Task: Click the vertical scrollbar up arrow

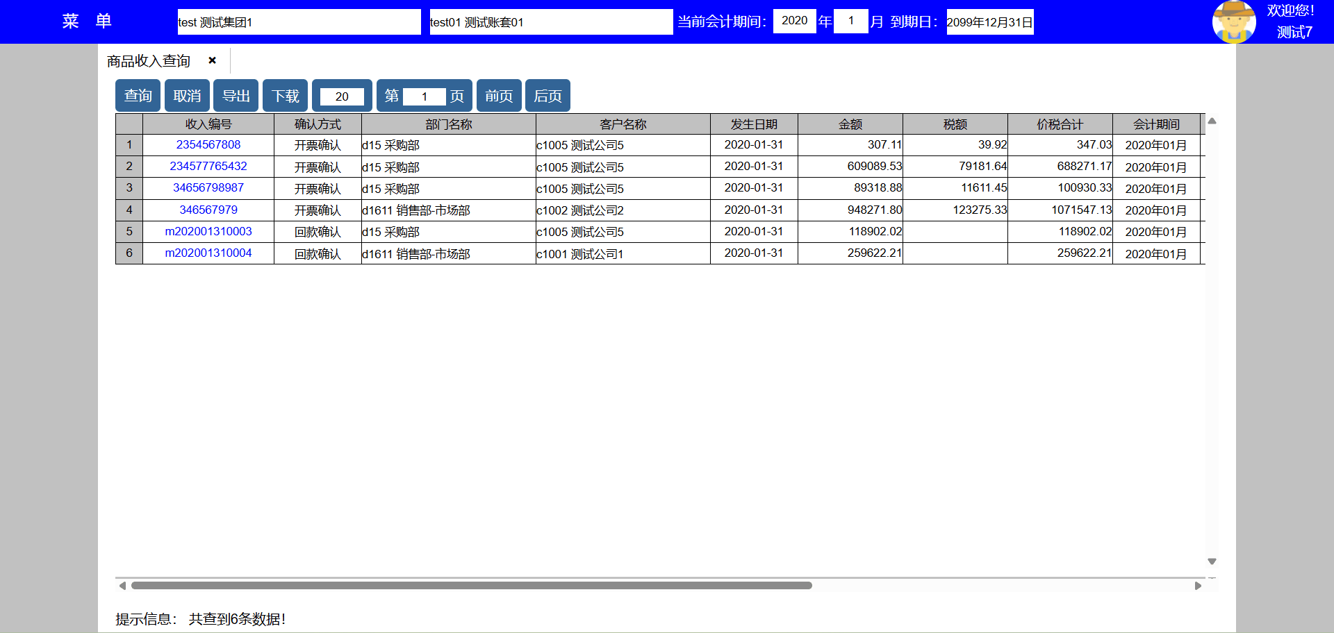Action: coord(1212,121)
